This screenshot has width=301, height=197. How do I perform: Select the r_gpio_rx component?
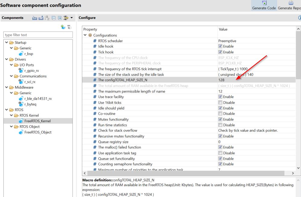tap(31, 71)
